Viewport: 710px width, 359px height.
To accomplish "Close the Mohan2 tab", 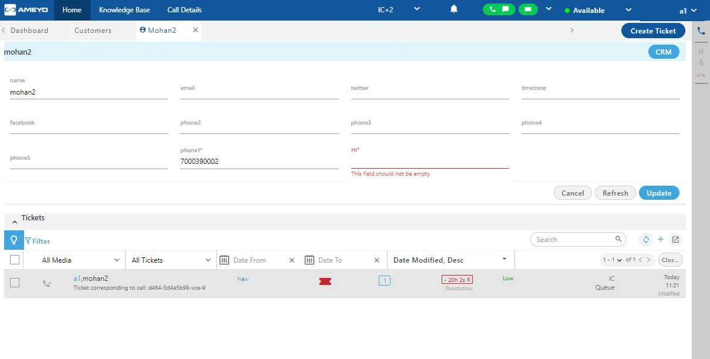I will [x=196, y=30].
